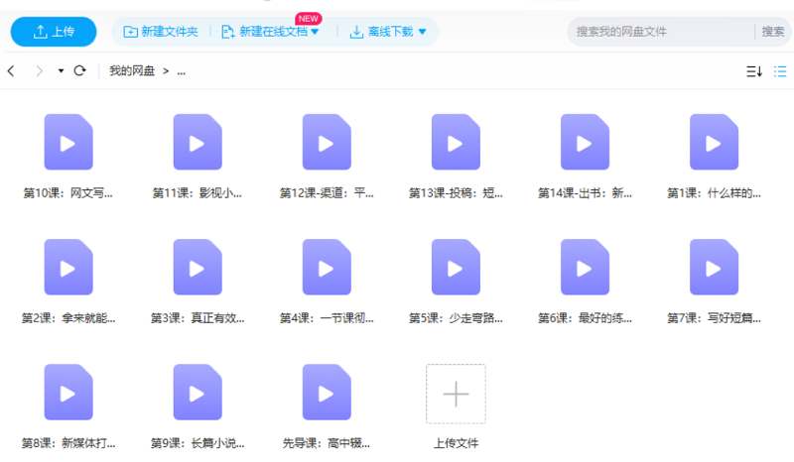Open video file 第10课：网文写...
794x462 pixels.
(x=68, y=143)
